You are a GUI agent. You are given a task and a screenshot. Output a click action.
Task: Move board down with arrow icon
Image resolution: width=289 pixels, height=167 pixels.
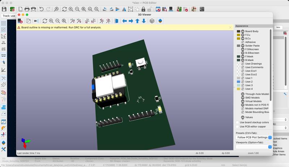[144, 21]
